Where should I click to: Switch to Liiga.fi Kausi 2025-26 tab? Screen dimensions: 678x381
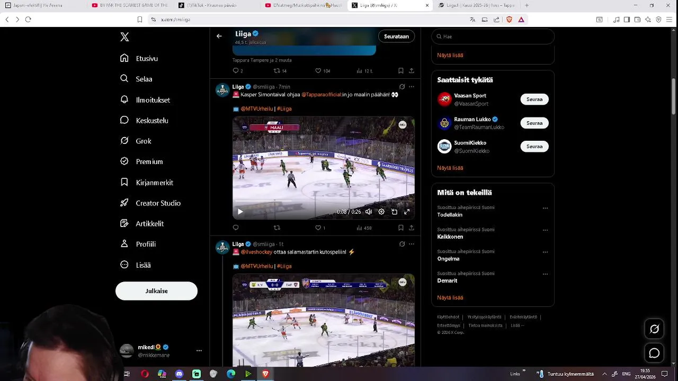(x=476, y=5)
